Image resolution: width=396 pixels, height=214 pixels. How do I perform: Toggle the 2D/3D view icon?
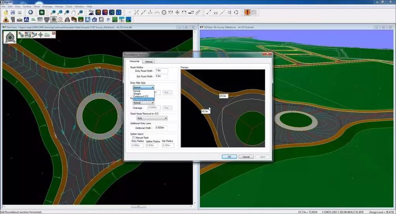pyautogui.click(x=92, y=12)
